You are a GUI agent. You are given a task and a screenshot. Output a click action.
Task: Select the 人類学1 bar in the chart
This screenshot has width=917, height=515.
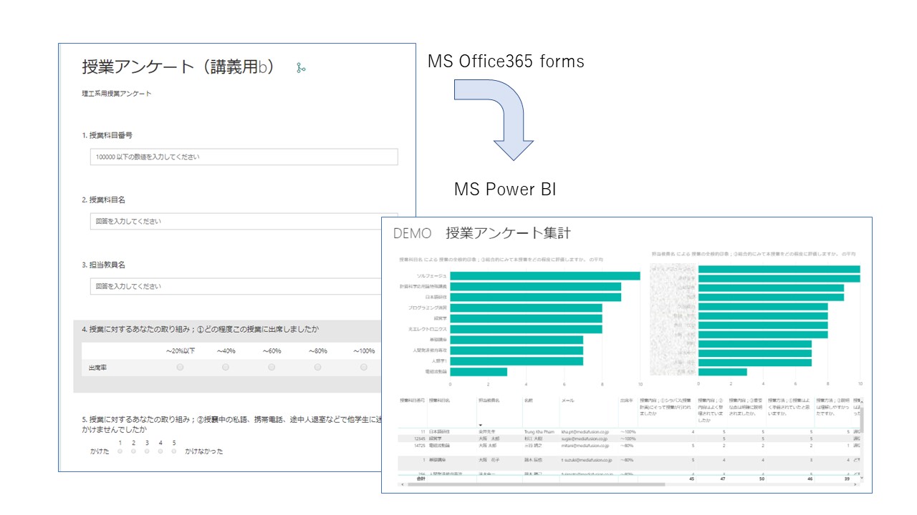pos(517,361)
